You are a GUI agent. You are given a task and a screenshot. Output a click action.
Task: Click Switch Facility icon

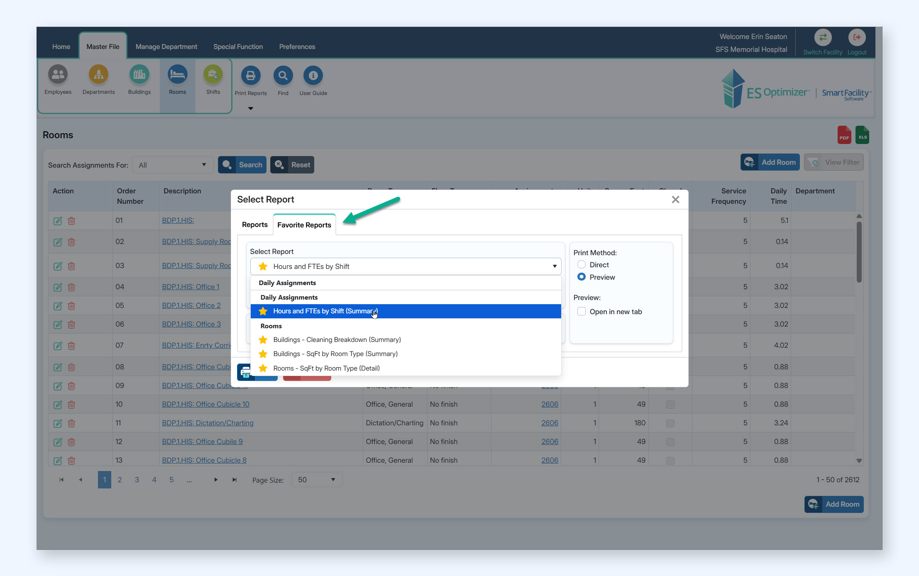pyautogui.click(x=822, y=38)
